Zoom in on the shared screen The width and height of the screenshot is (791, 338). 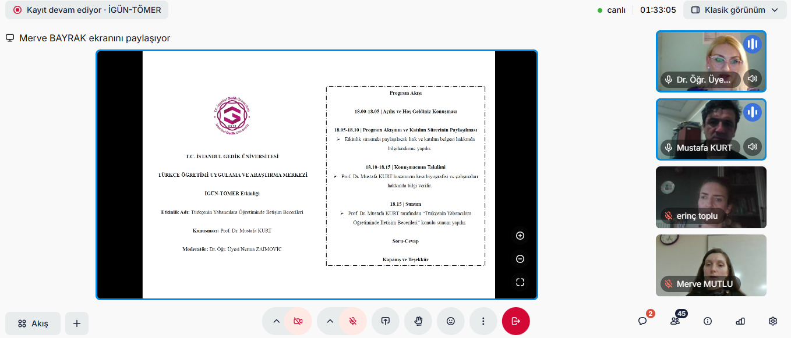click(520, 236)
